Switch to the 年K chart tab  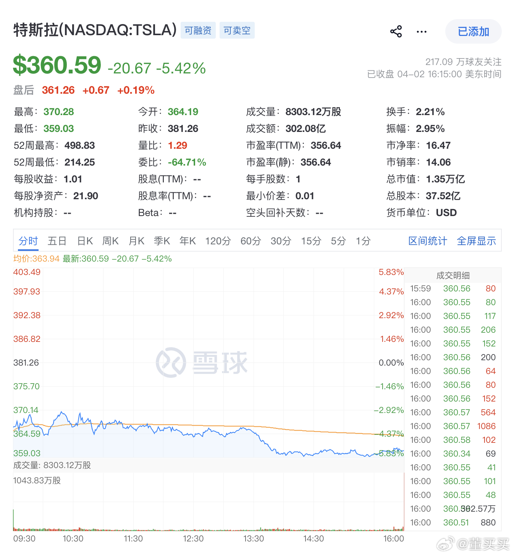point(187,241)
